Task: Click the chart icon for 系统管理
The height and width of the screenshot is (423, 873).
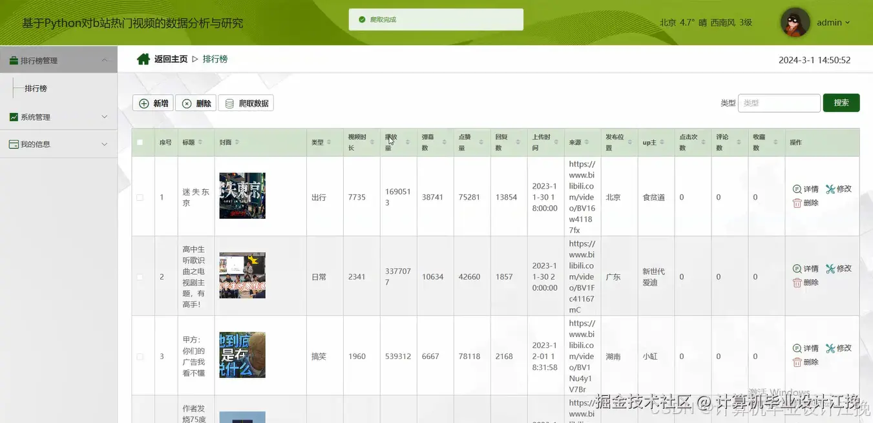Action: tap(14, 117)
